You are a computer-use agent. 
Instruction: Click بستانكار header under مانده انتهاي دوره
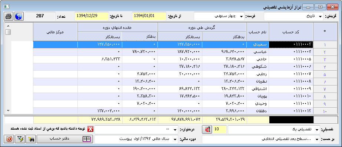coord(100,36)
